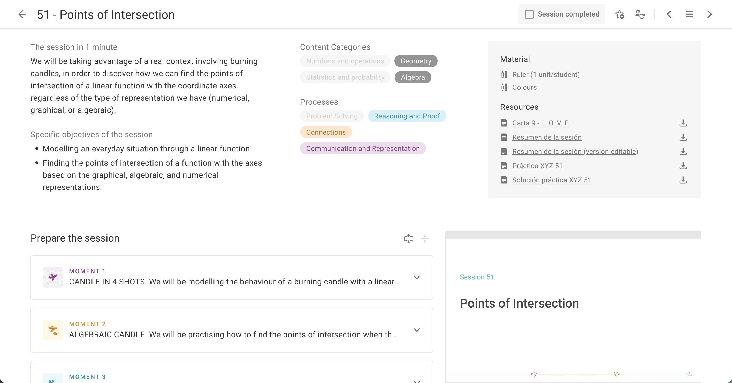This screenshot has height=383, width=732.
Task: Expand all moments icon
Action: [x=408, y=238]
